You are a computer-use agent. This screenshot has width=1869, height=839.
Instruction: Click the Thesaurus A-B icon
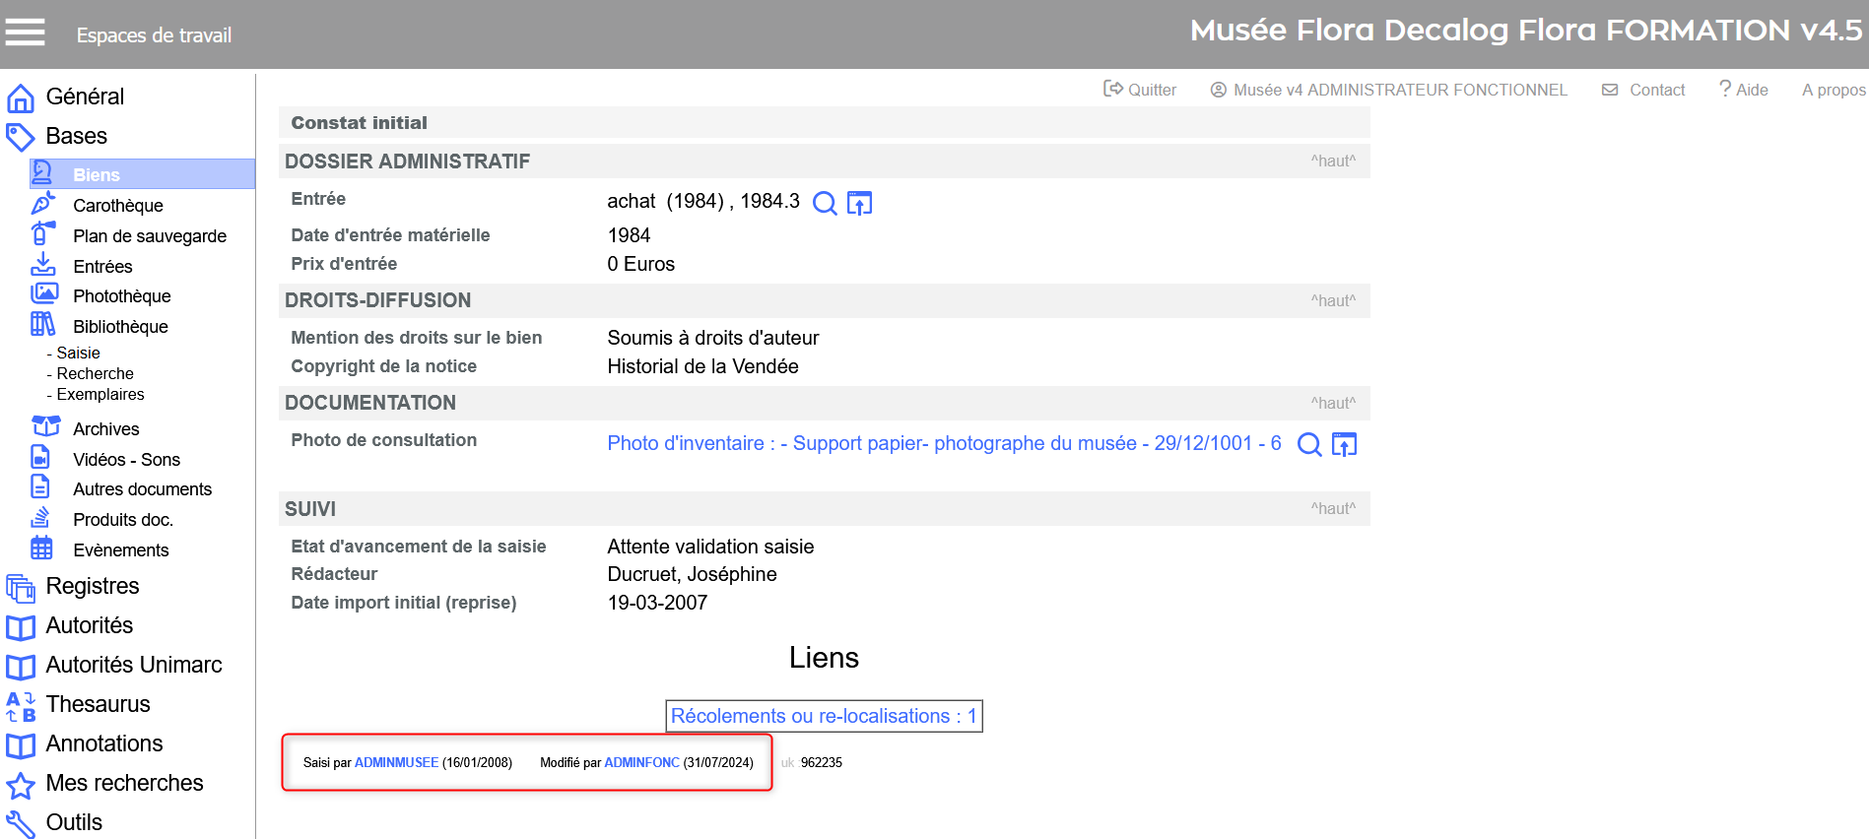(x=21, y=705)
